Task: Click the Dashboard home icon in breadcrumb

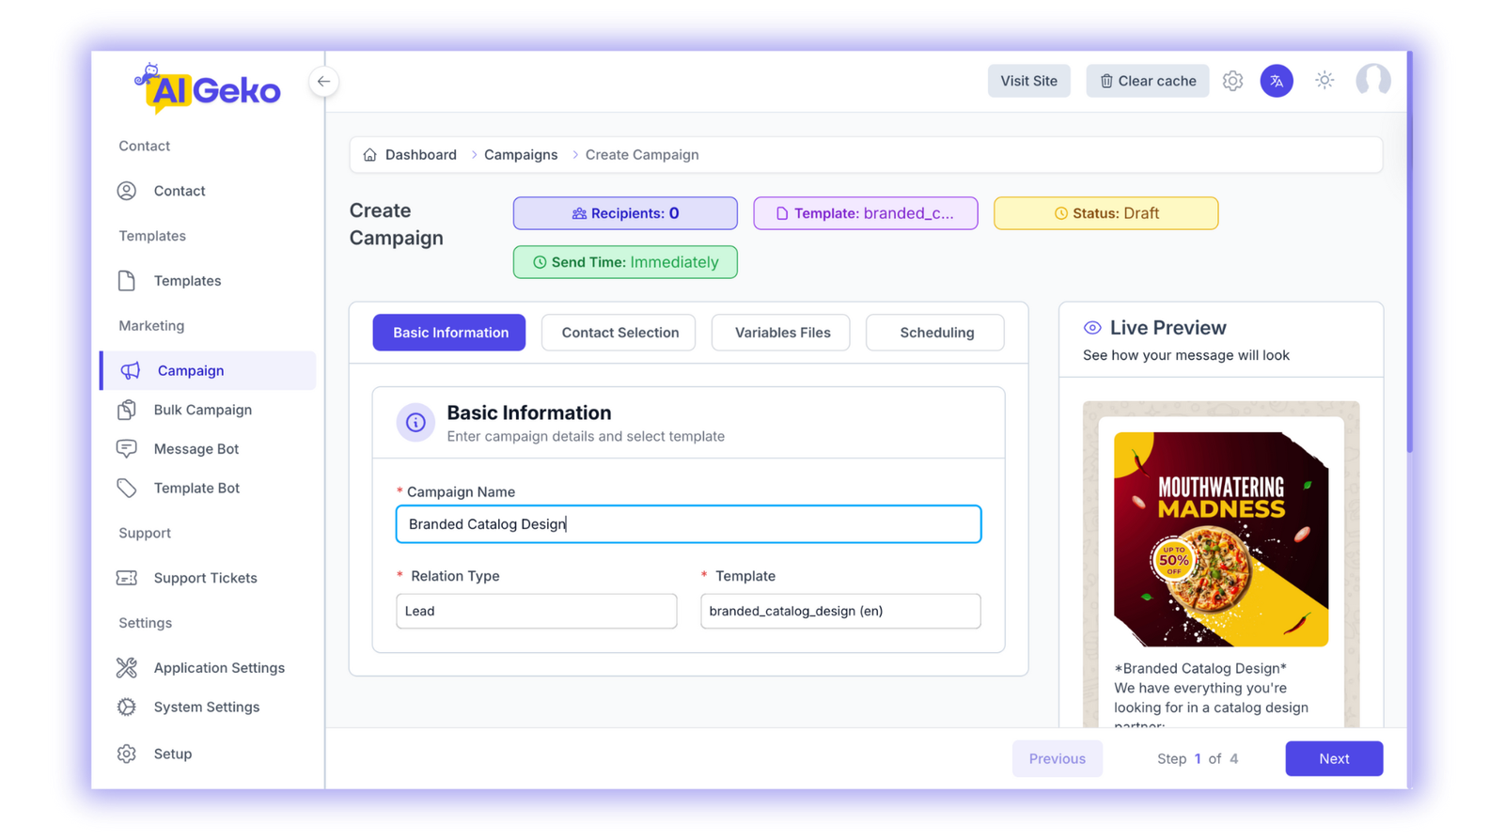Action: 369,155
